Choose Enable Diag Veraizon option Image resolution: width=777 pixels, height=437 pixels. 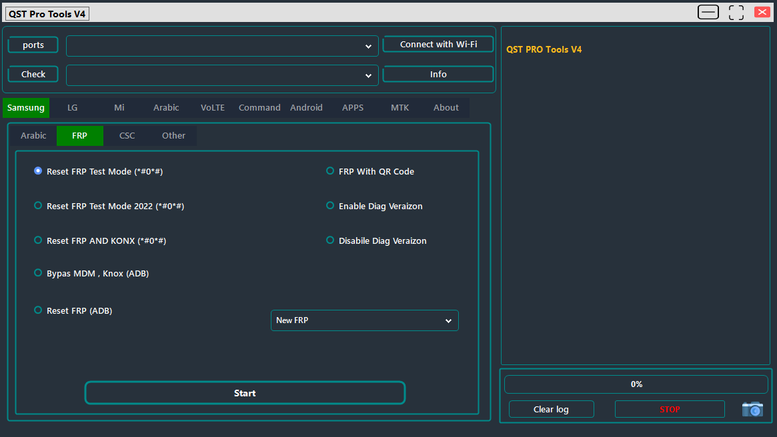point(330,205)
